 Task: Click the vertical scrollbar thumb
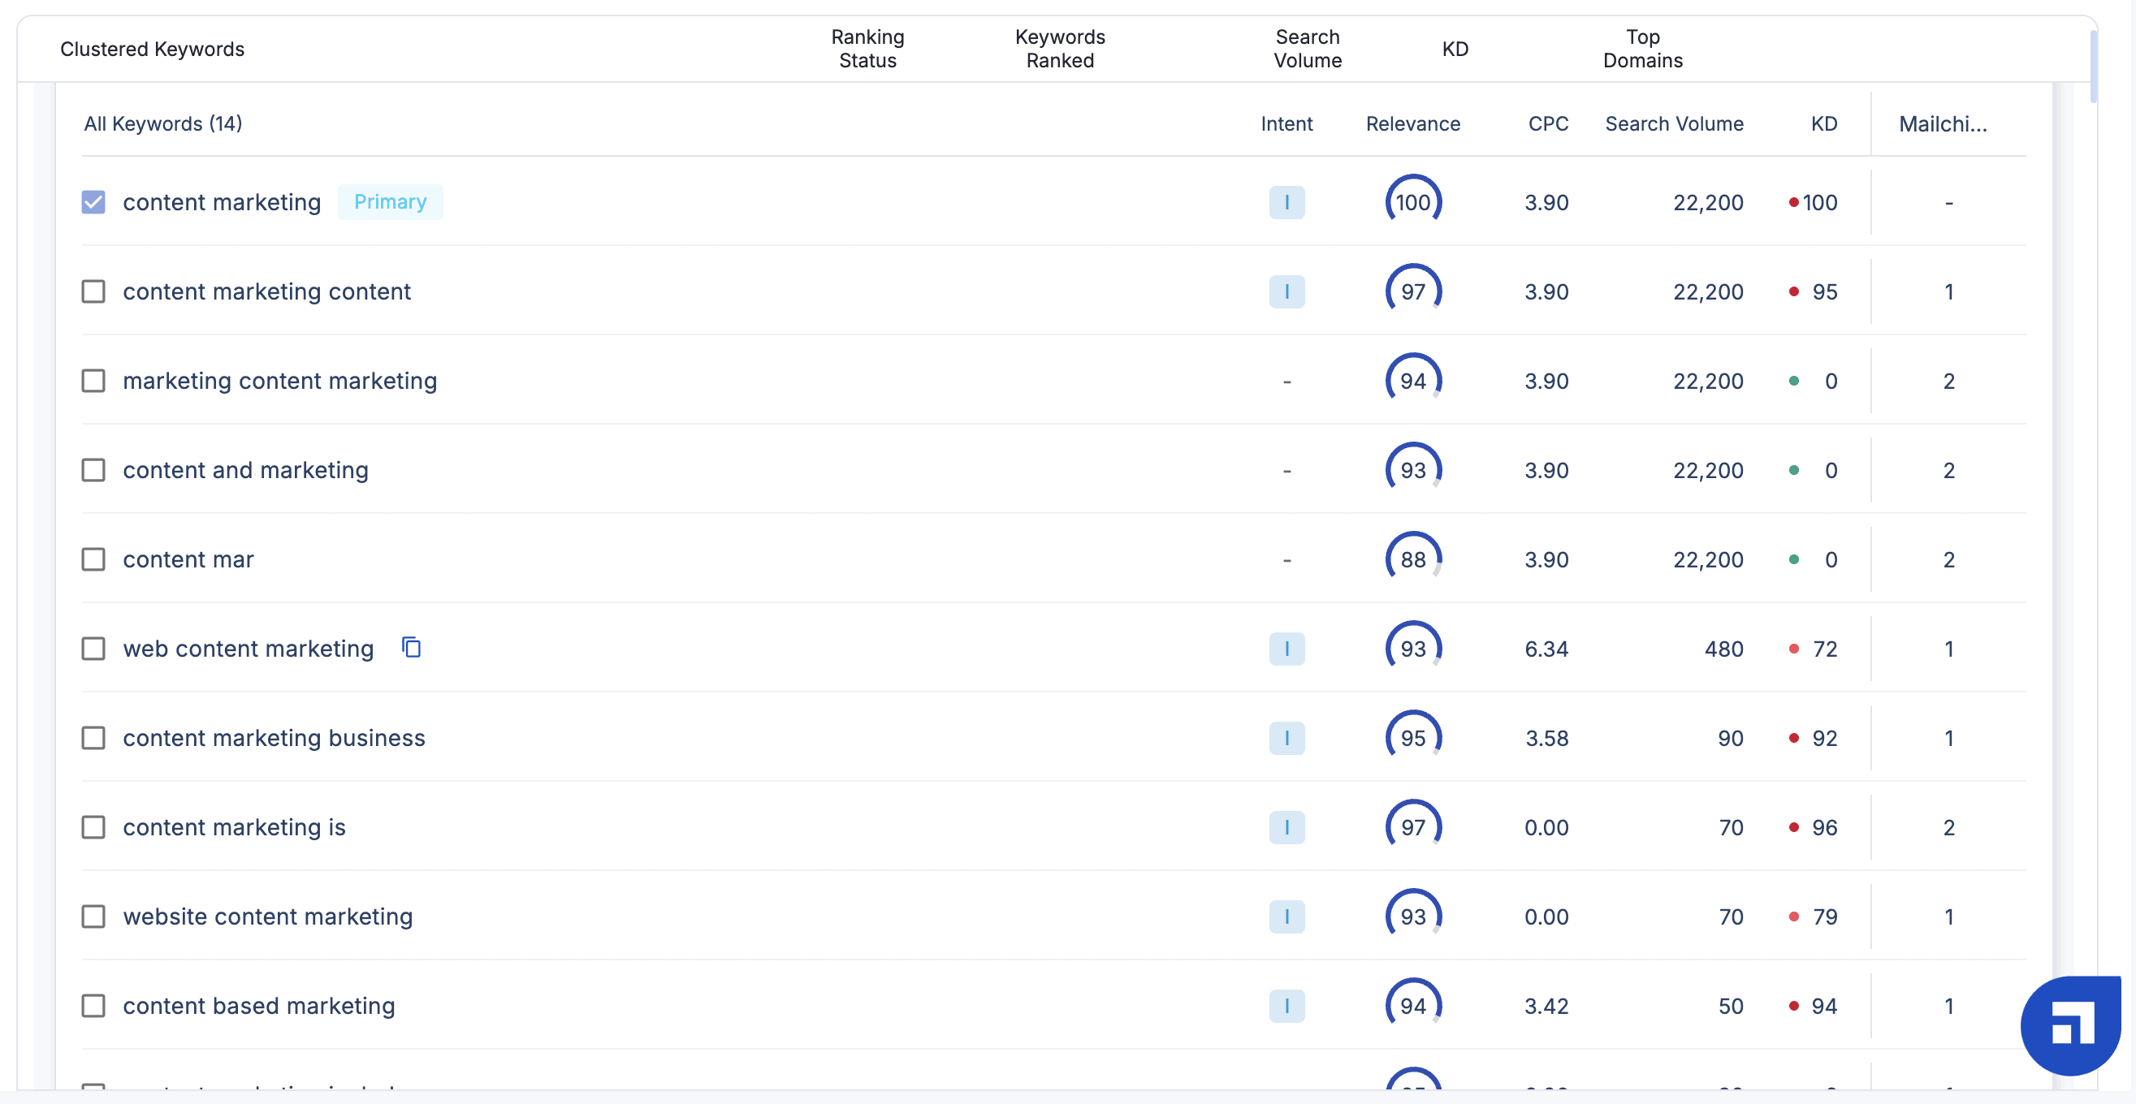pyautogui.click(x=2094, y=67)
